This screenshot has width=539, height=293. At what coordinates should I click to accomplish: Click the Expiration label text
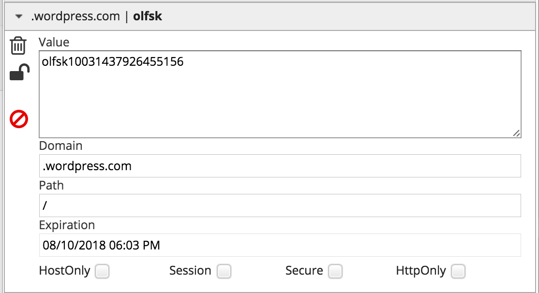pos(67,225)
